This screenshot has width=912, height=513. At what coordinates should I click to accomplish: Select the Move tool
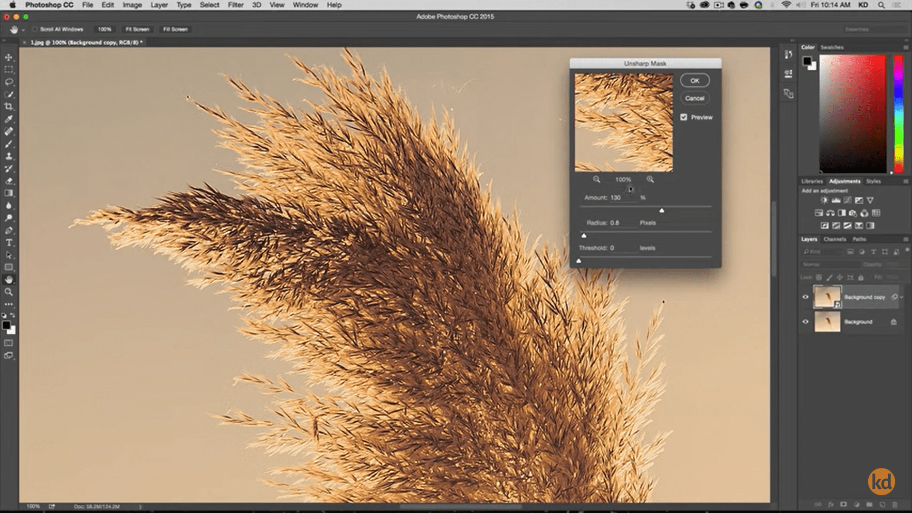pyautogui.click(x=9, y=57)
